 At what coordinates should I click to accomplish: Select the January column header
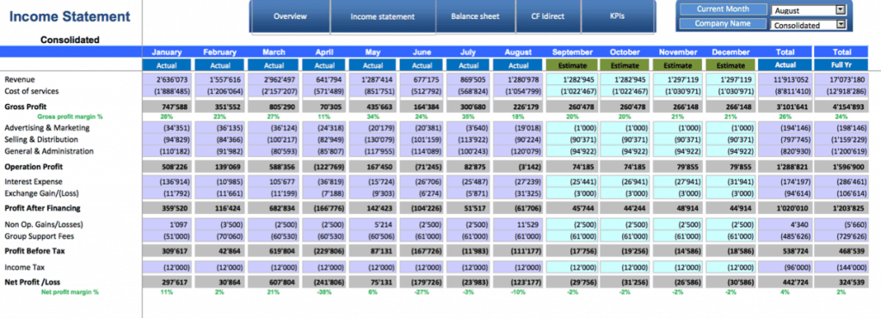[167, 52]
